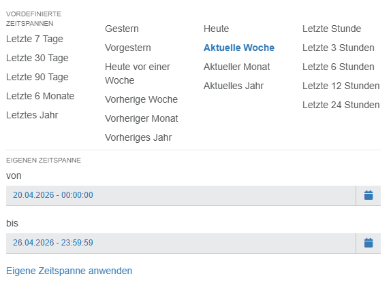
Task: Open calendar picker for 'von' date
Action: pos(369,195)
